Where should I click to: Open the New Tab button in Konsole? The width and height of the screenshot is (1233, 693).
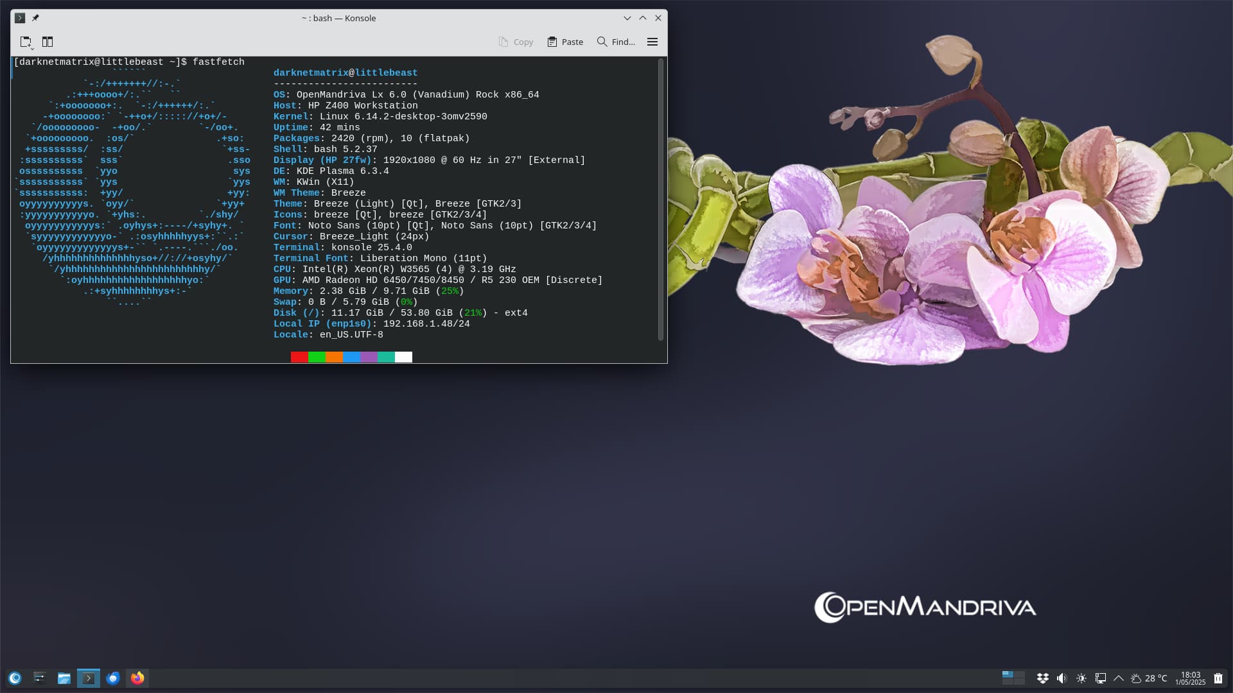pos(26,42)
